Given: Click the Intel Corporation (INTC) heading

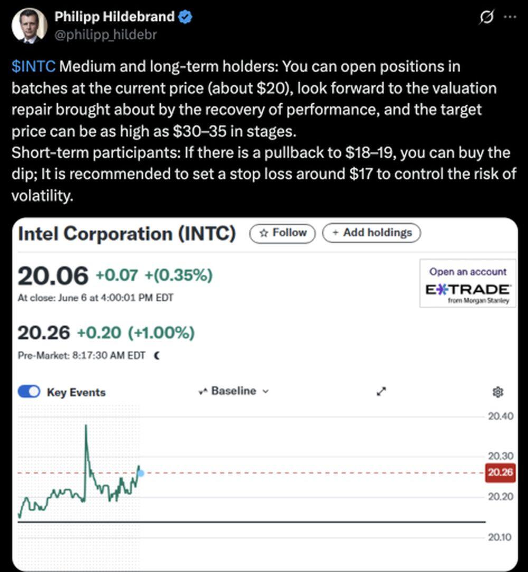Looking at the screenshot, I should (127, 233).
